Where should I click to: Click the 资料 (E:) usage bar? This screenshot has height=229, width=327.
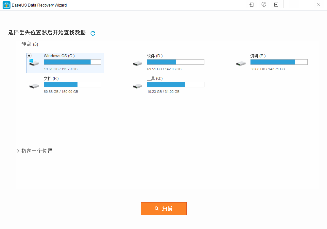[279, 62]
